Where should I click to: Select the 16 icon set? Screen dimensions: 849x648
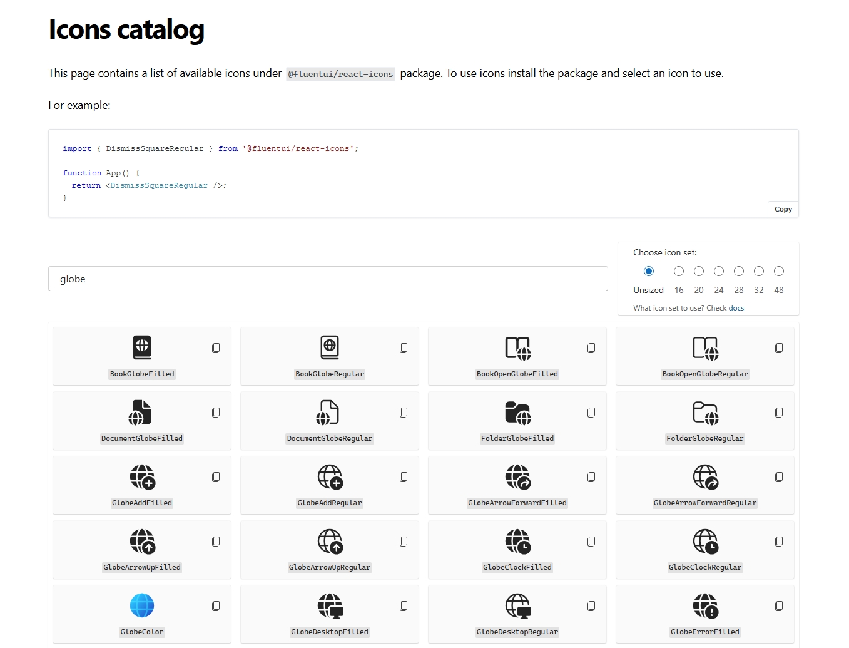click(x=678, y=271)
